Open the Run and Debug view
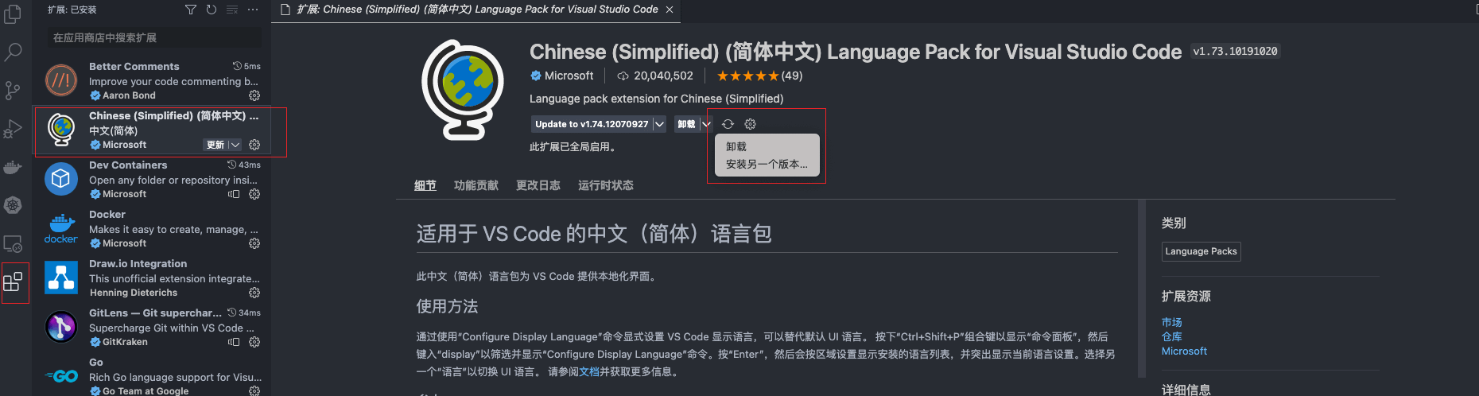The image size is (1479, 396). (x=13, y=129)
